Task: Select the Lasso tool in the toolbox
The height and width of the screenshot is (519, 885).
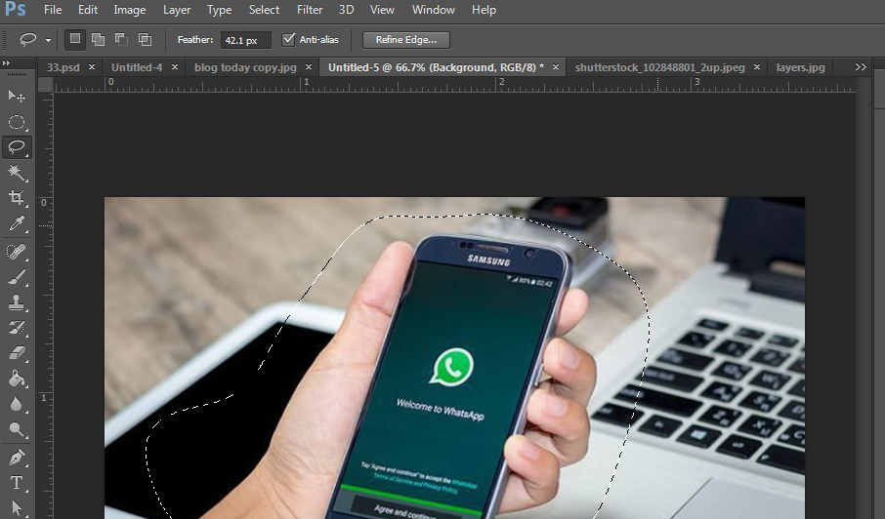Action: tap(17, 147)
